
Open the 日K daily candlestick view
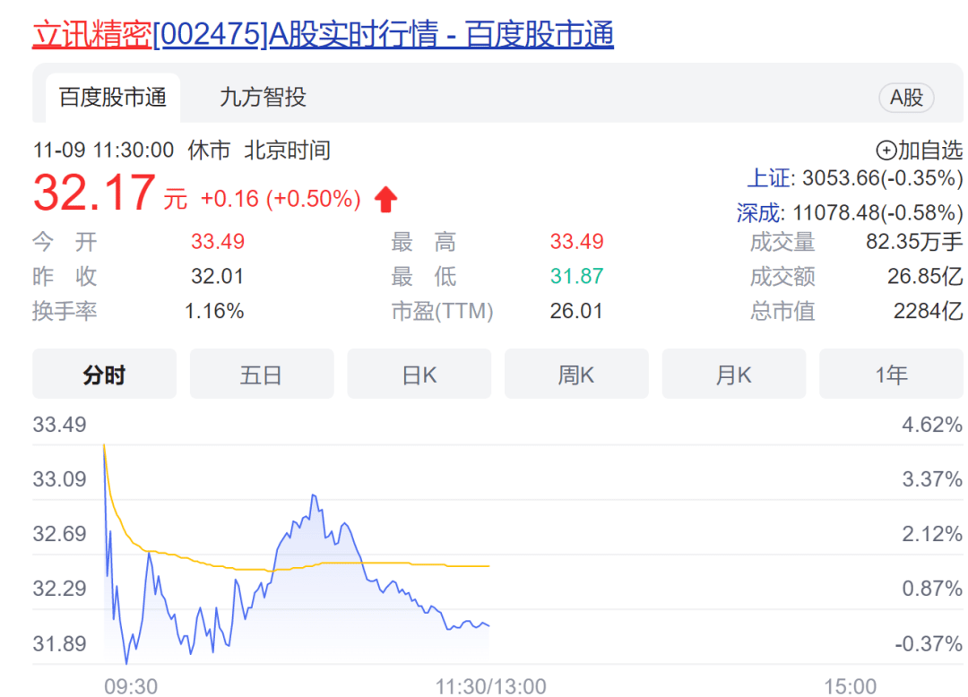(x=419, y=374)
